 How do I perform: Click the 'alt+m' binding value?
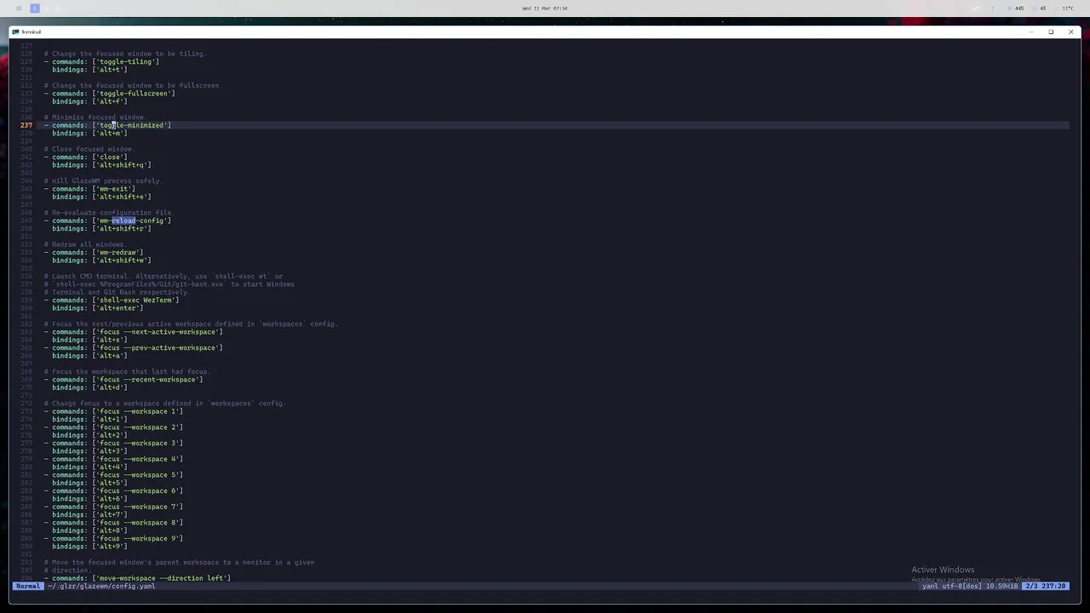(112, 134)
